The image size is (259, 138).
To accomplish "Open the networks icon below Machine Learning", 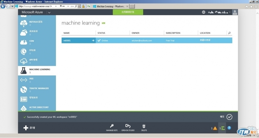I will [24, 80].
